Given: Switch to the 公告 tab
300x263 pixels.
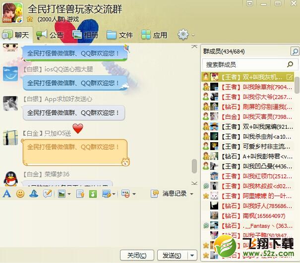Looking at the screenshot, I should click(50, 35).
